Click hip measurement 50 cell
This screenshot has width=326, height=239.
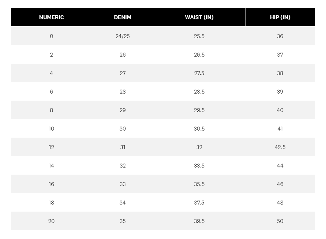tap(280, 221)
